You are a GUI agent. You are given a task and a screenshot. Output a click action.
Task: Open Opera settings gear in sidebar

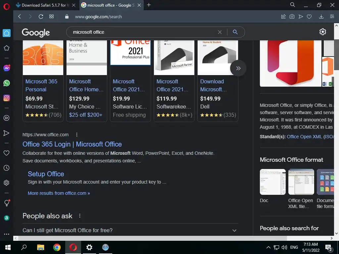[x=7, y=183]
